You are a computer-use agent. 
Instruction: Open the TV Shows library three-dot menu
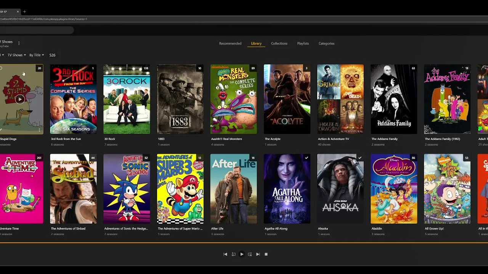click(19, 43)
